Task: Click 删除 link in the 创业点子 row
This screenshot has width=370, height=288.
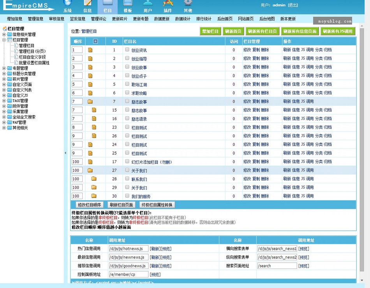Action: (x=265, y=76)
